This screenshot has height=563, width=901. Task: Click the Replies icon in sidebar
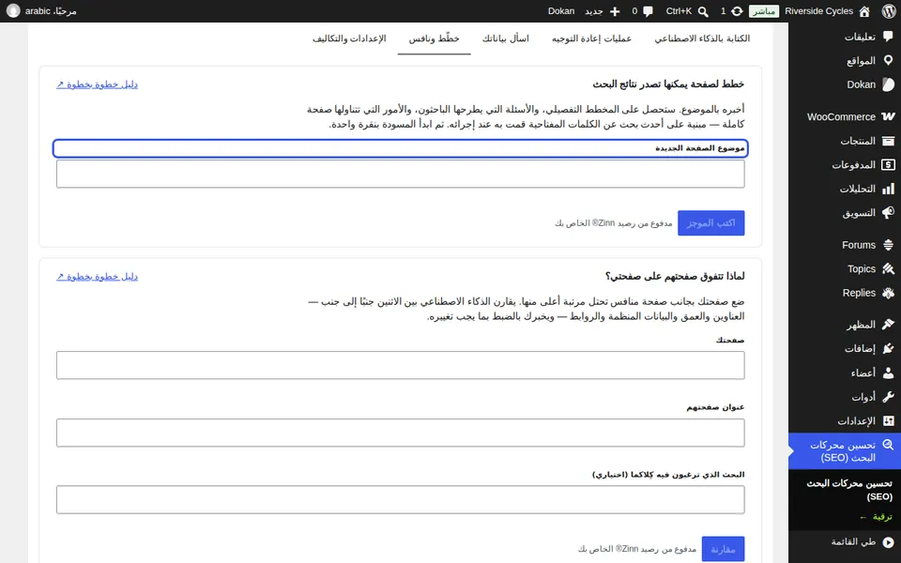[x=888, y=293]
